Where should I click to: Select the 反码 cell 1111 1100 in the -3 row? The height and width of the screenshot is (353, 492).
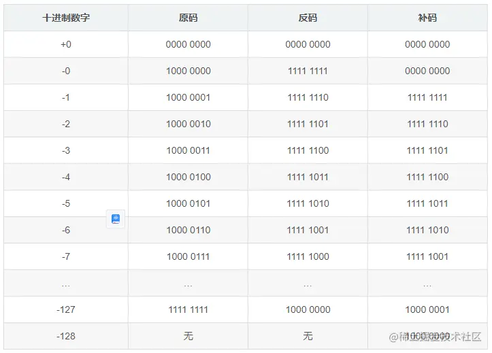click(x=308, y=150)
